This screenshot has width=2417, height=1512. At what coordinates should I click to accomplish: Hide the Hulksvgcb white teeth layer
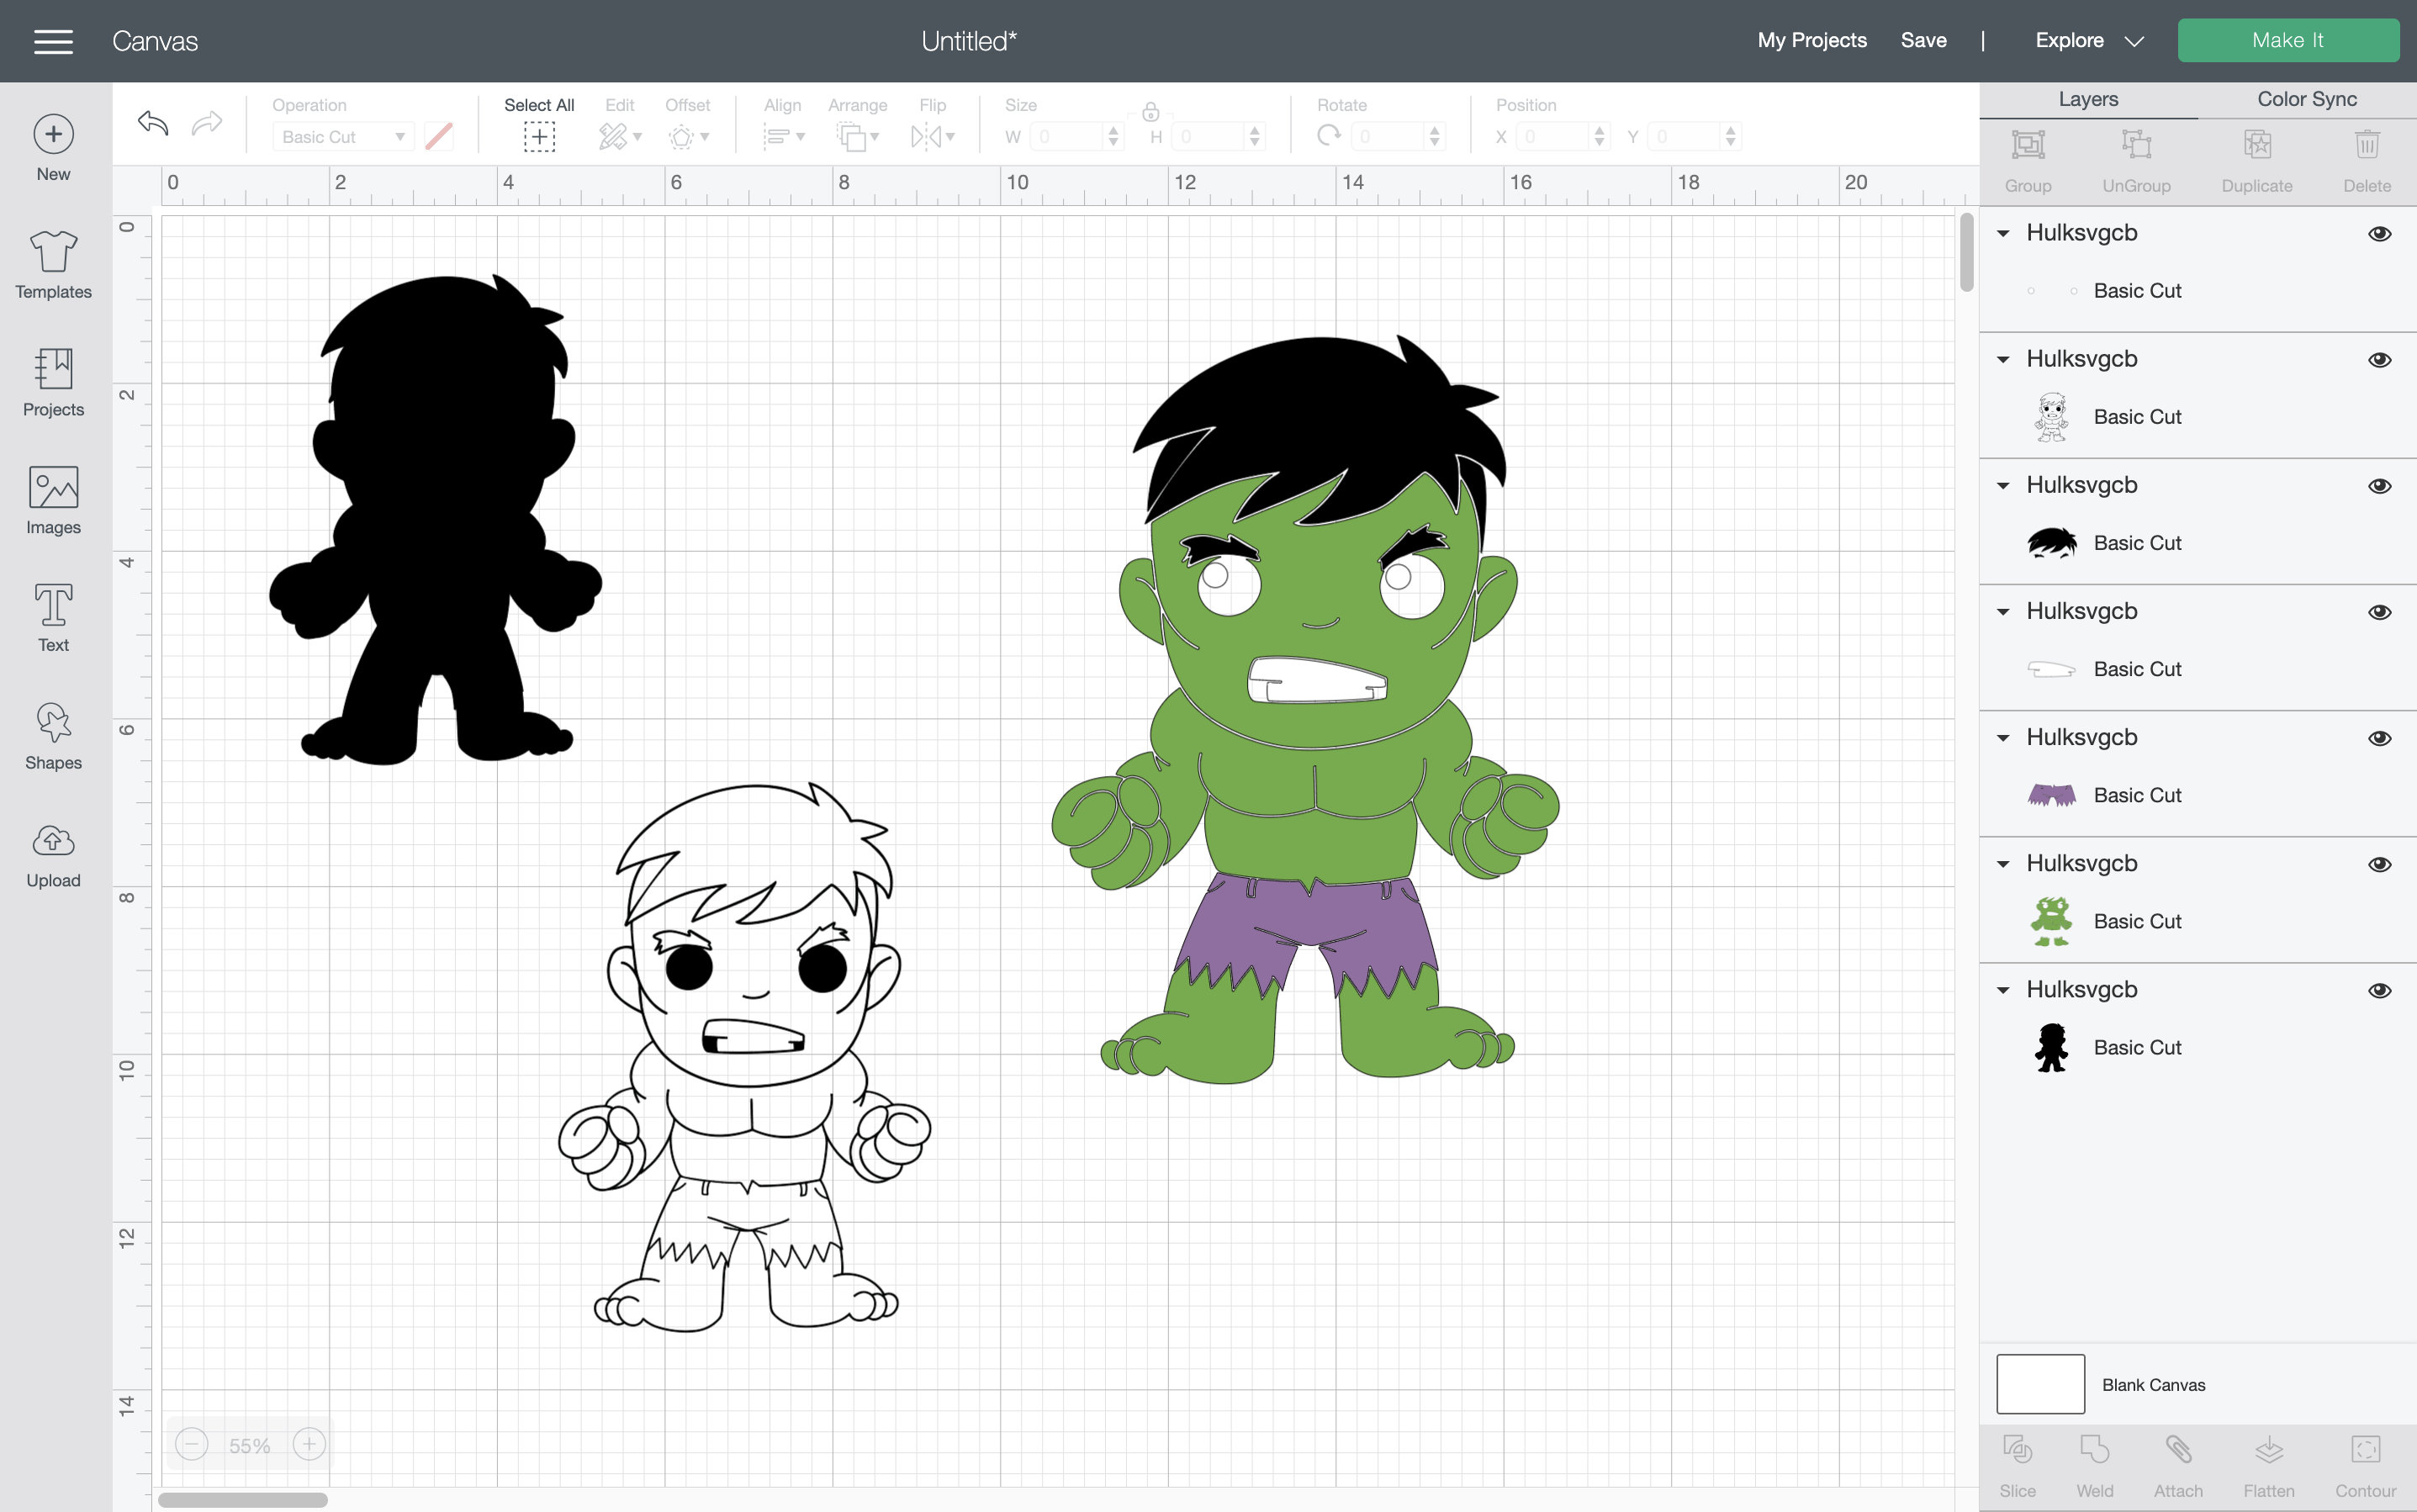click(2379, 612)
